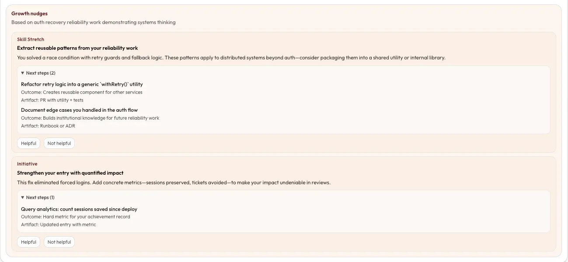The height and width of the screenshot is (262, 568).
Task: Open the Query analytics step
Action: (79, 209)
